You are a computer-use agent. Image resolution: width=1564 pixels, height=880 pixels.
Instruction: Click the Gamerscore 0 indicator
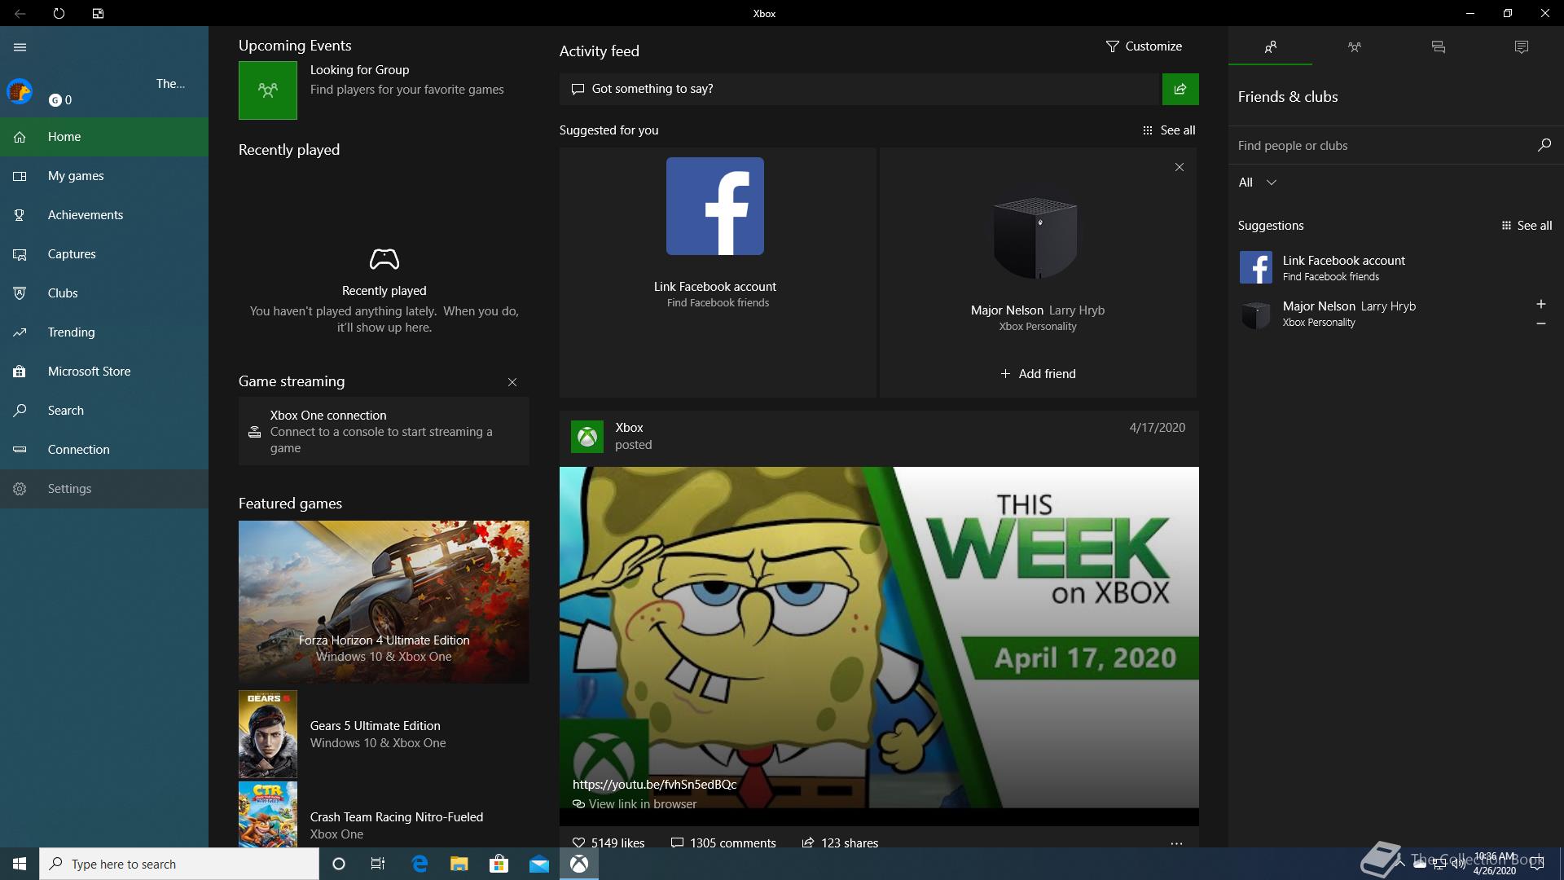60,99
